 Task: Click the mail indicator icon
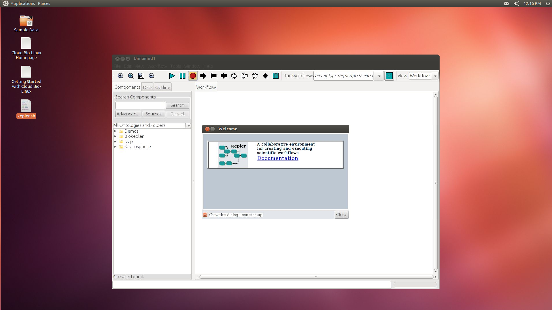pos(507,3)
